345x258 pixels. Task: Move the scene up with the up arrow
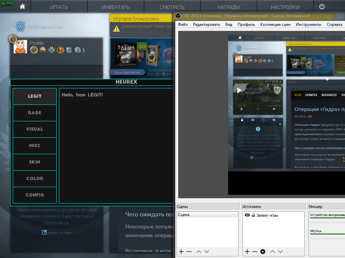tap(199, 252)
